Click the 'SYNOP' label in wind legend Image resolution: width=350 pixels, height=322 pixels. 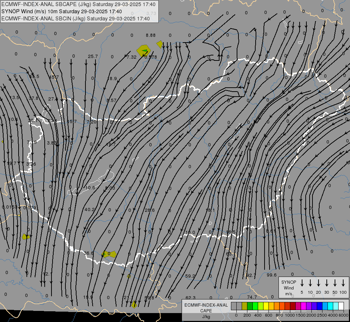point(289,282)
